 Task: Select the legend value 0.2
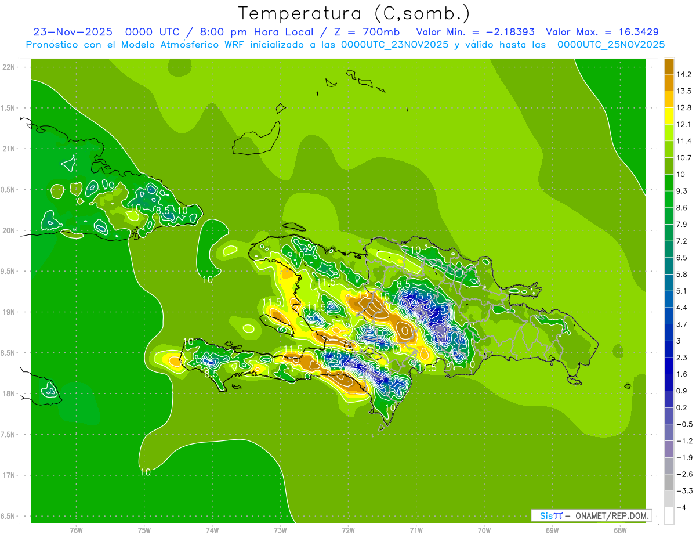point(683,407)
